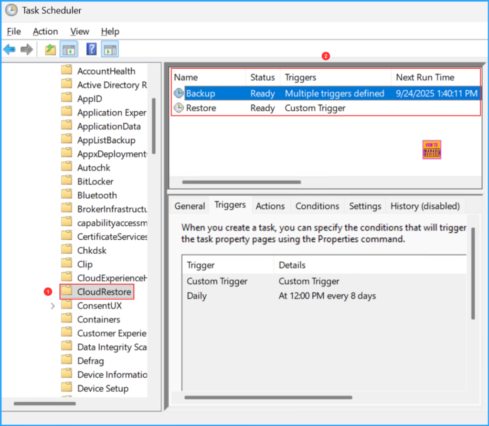Select the CloudExperienceH tree item
The width and height of the screenshot is (489, 426).
[x=112, y=278]
